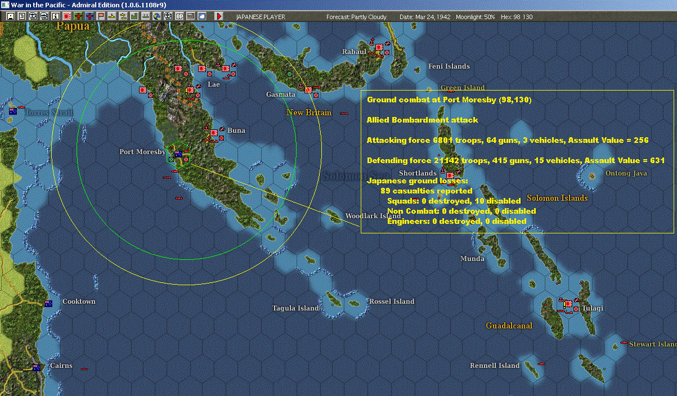Select the Australian flag at Cooktown
Screen dimensions: 677x396
coord(48,304)
